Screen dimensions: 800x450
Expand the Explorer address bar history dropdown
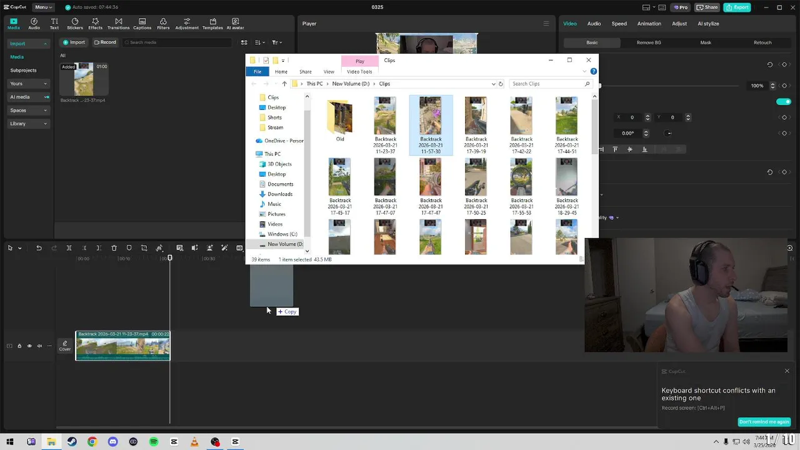(493, 84)
